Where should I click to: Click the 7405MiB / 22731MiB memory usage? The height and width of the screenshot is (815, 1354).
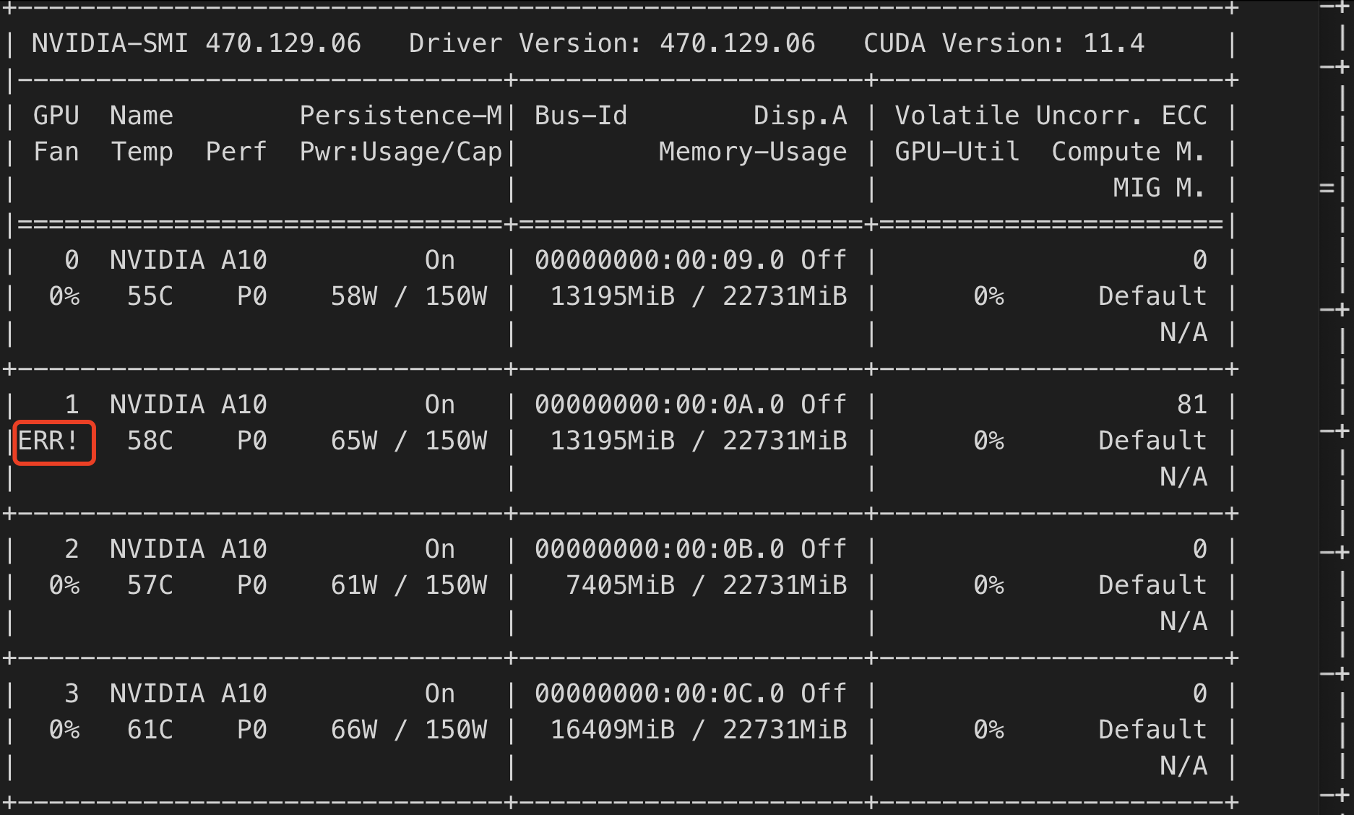(x=707, y=585)
